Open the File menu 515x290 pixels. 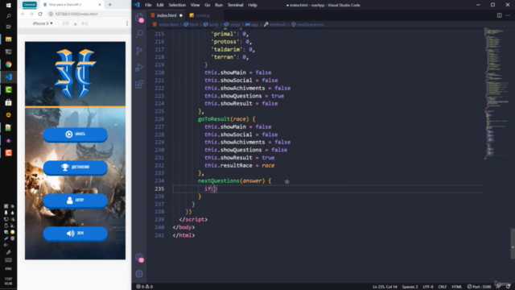pyautogui.click(x=148, y=5)
